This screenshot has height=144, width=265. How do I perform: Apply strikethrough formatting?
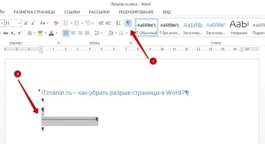[x=6, y=33]
